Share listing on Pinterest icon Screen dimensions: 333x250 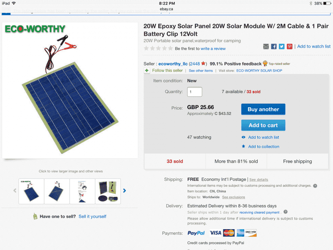(289, 46)
